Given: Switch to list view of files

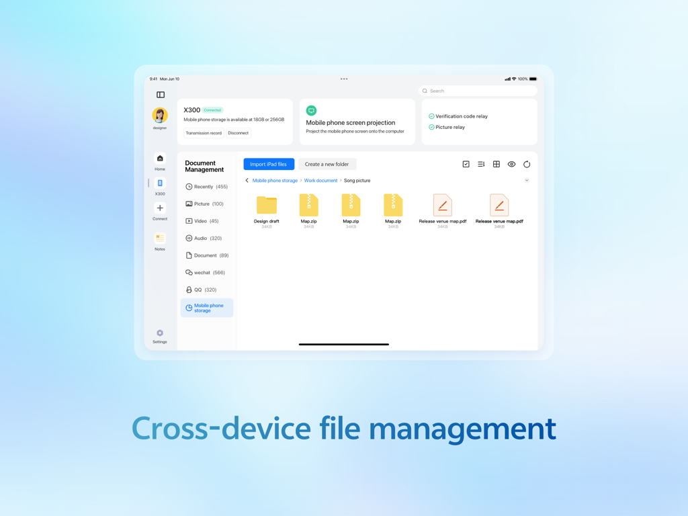Looking at the screenshot, I should point(481,163).
